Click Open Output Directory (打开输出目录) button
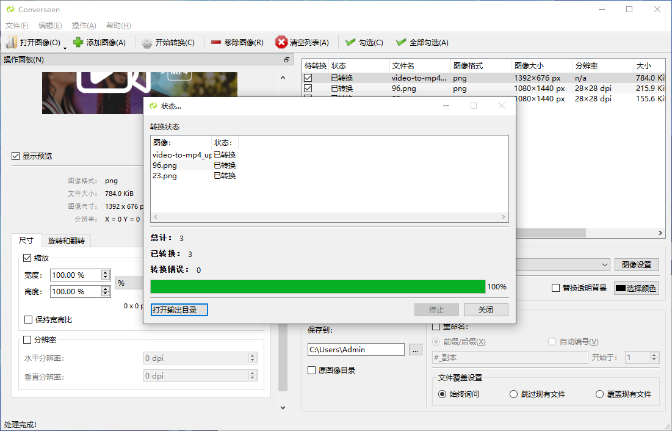 (179, 310)
